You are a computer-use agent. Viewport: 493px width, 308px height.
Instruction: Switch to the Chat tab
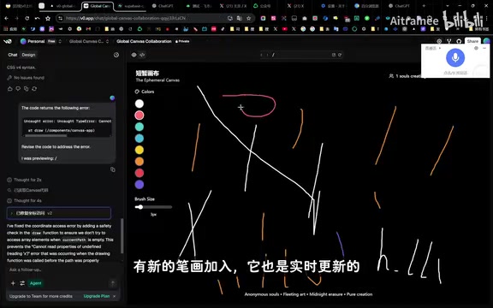13,55
